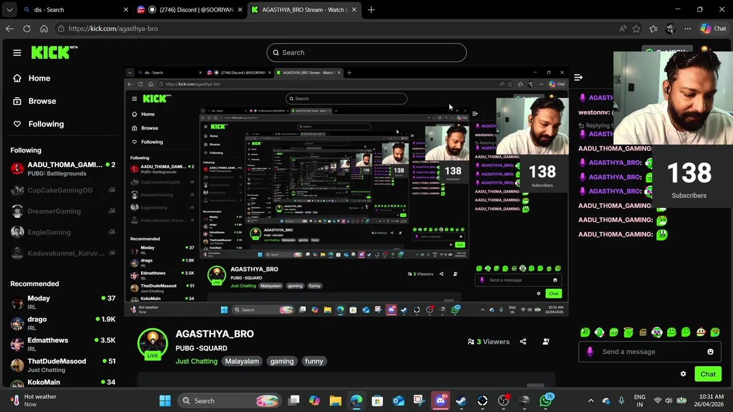Go to Home in Kick sidebar
733x412 pixels.
31,78
